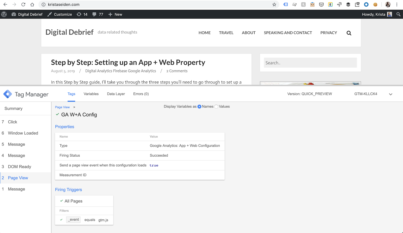403x233 pixels.
Task: Open the browser home page icon
Action: click(x=32, y=5)
